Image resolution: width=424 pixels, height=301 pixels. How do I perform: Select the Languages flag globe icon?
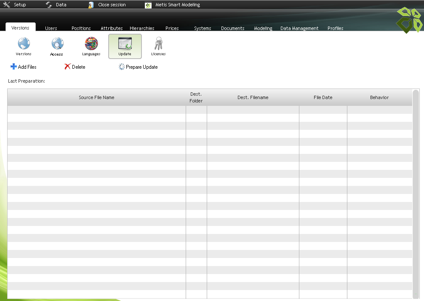[x=91, y=43]
